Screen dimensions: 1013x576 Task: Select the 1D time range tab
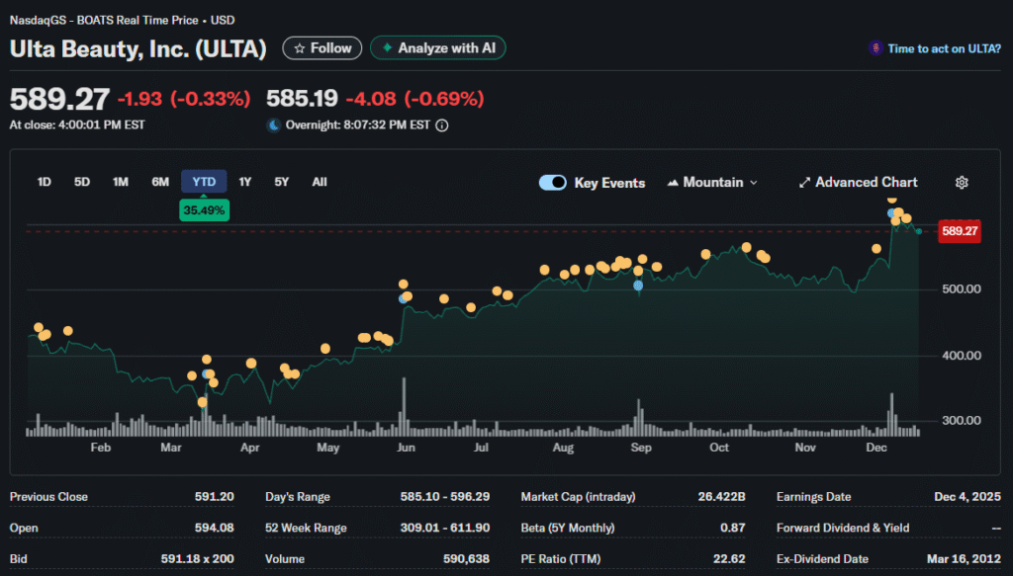tap(45, 182)
